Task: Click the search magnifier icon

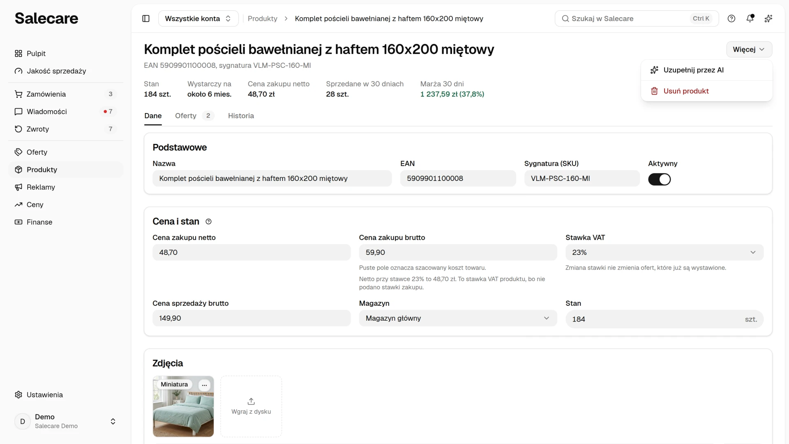Action: tap(565, 18)
